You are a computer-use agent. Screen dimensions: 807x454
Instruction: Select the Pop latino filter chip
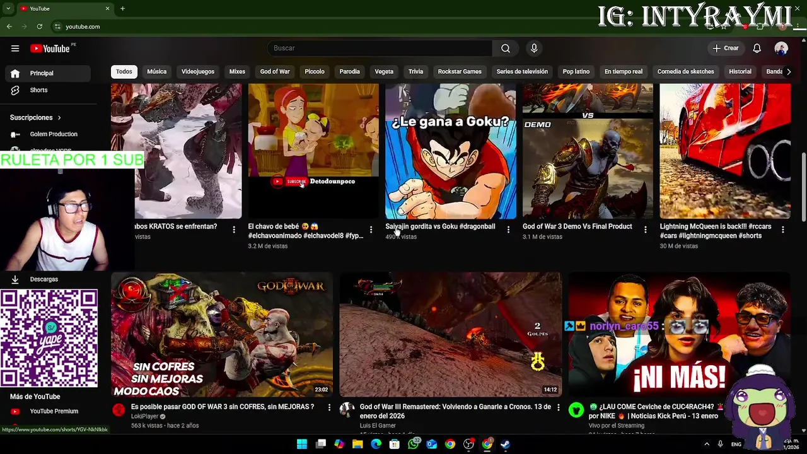point(576,72)
